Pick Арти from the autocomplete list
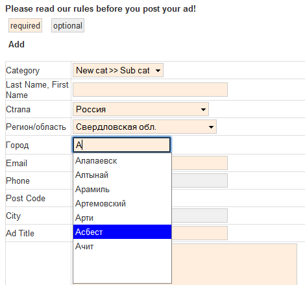Viewport: 305px width, 285px height. (122, 217)
